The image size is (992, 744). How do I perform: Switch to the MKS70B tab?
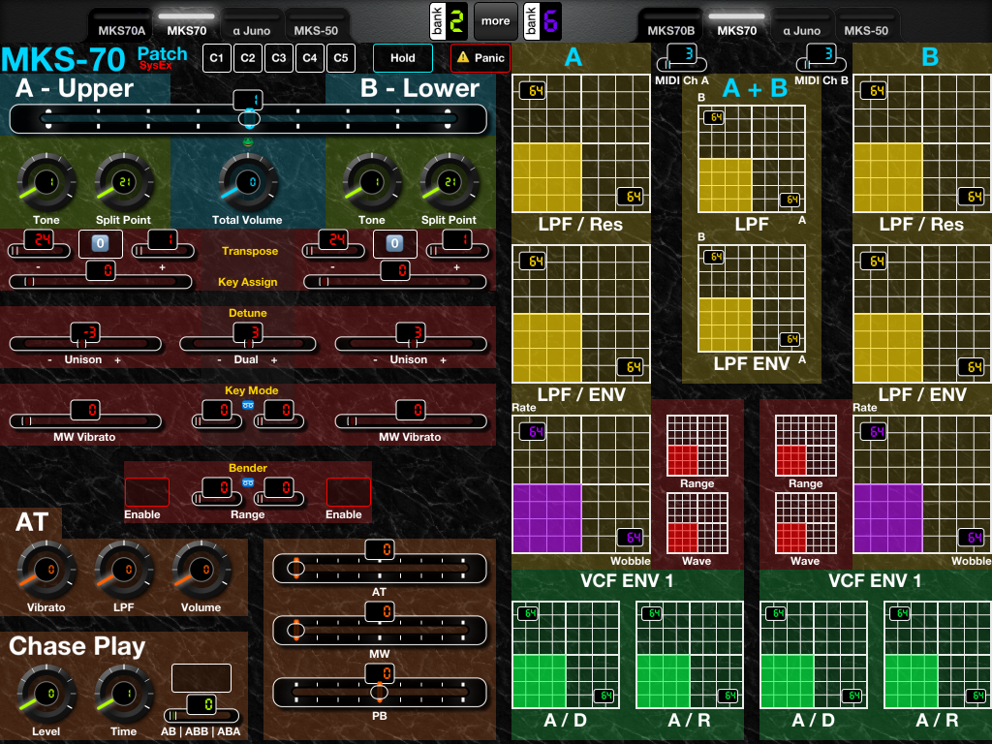point(671,25)
